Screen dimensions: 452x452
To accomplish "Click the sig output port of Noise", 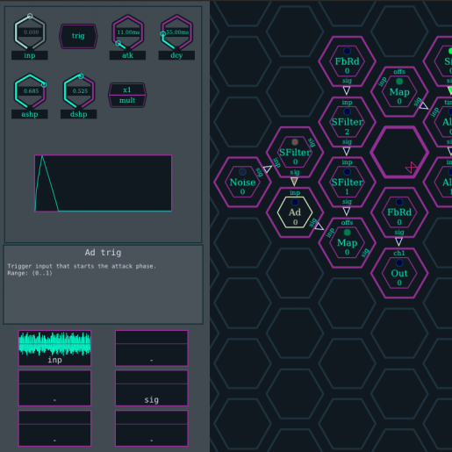I will point(260,172).
